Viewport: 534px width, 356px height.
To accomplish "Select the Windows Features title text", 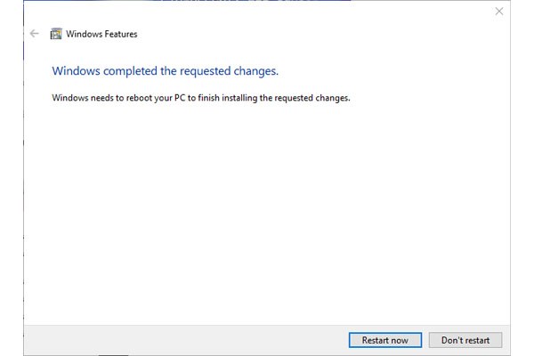I will (101, 34).
